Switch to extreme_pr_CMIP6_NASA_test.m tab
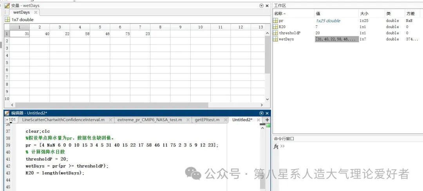Image resolution: width=423 pixels, height=191 pixels. tap(150, 120)
